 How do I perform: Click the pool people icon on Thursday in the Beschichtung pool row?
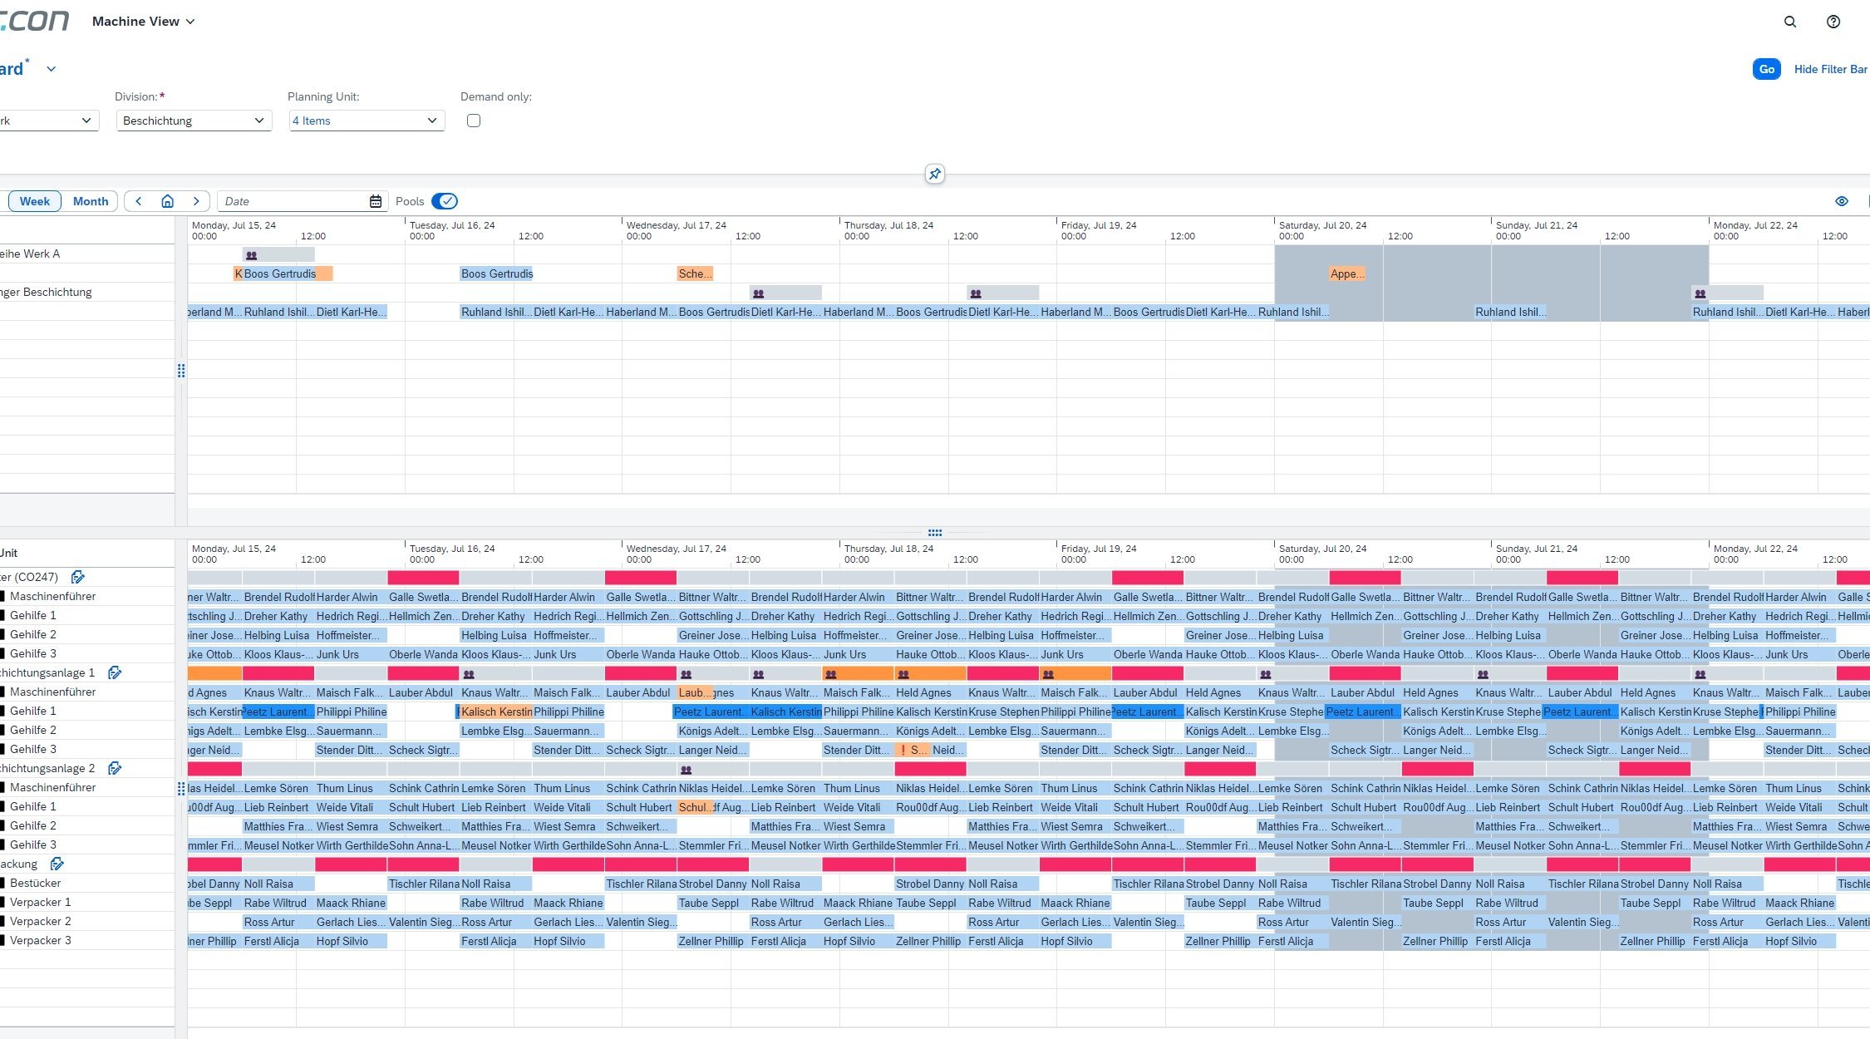[976, 293]
